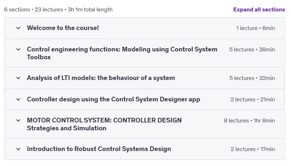Open Introduction to Robust Control Systems Design title
The width and height of the screenshot is (291, 166).
click(x=99, y=149)
